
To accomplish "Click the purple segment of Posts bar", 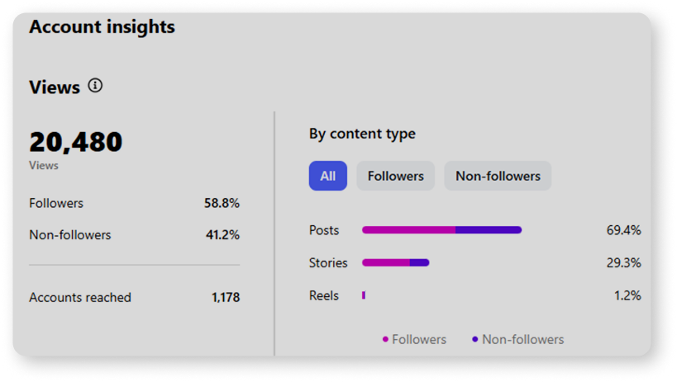I will (x=489, y=230).
